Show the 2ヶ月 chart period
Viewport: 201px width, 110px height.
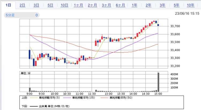point(92,5)
